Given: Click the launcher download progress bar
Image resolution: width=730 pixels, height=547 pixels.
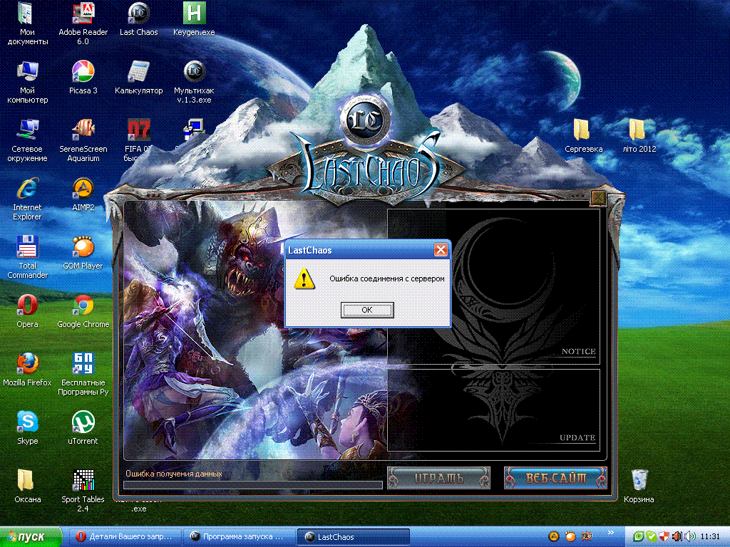Looking at the screenshot, I should 253,485.
